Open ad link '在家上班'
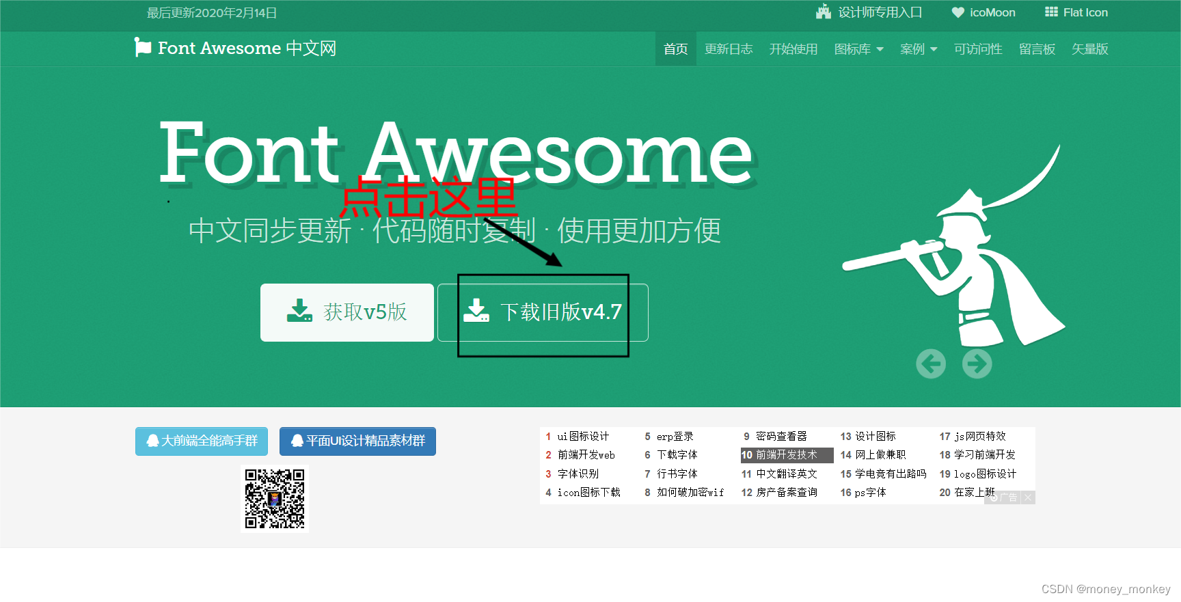This screenshot has width=1181, height=602. coord(975,492)
